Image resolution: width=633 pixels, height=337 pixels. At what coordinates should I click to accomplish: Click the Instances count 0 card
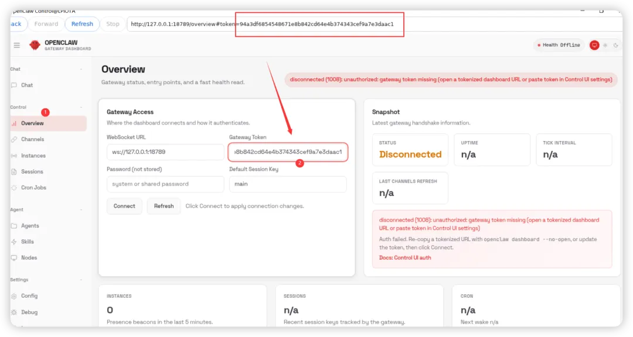(182, 307)
